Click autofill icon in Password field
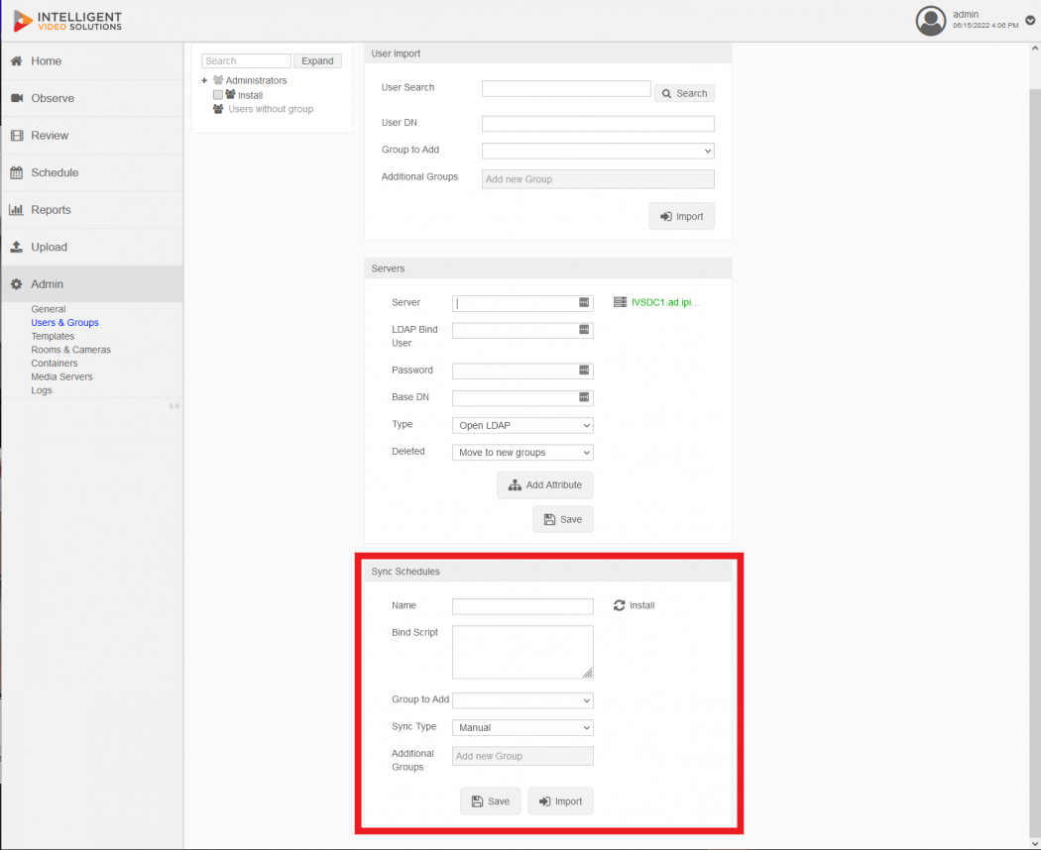This screenshot has height=850, width=1041. tap(584, 371)
